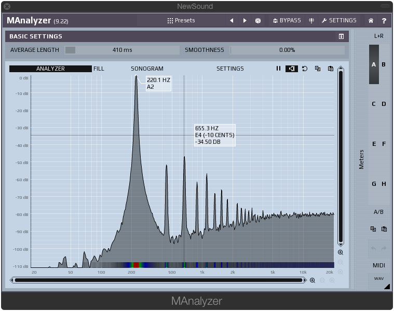The image size is (394, 311).
Task: Click the vertical scrollbar up arrow
Action: pyautogui.click(x=341, y=68)
